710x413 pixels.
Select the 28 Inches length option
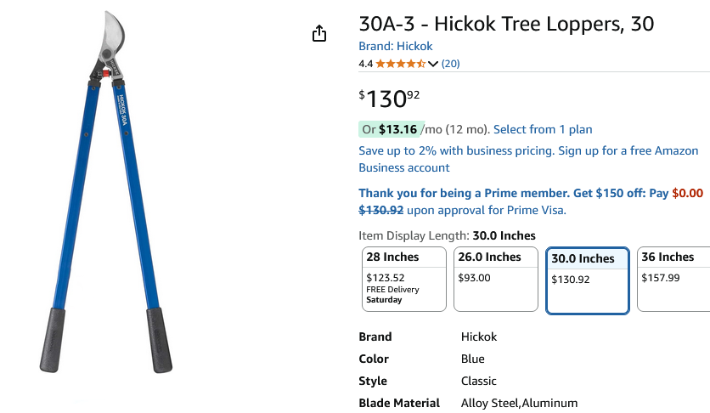pos(404,279)
